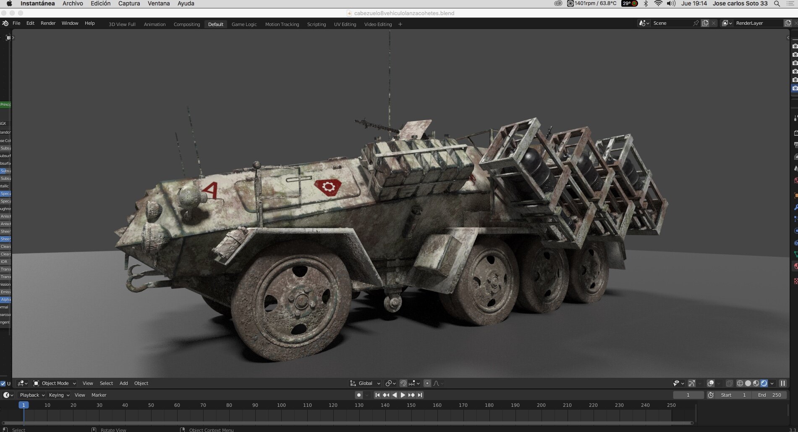Open the Object Mode dropdown

[55, 383]
